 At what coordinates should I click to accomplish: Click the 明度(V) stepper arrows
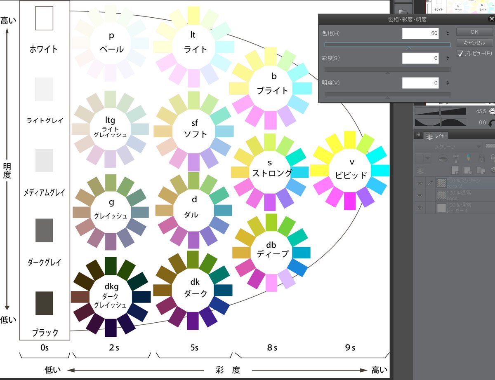448,83
